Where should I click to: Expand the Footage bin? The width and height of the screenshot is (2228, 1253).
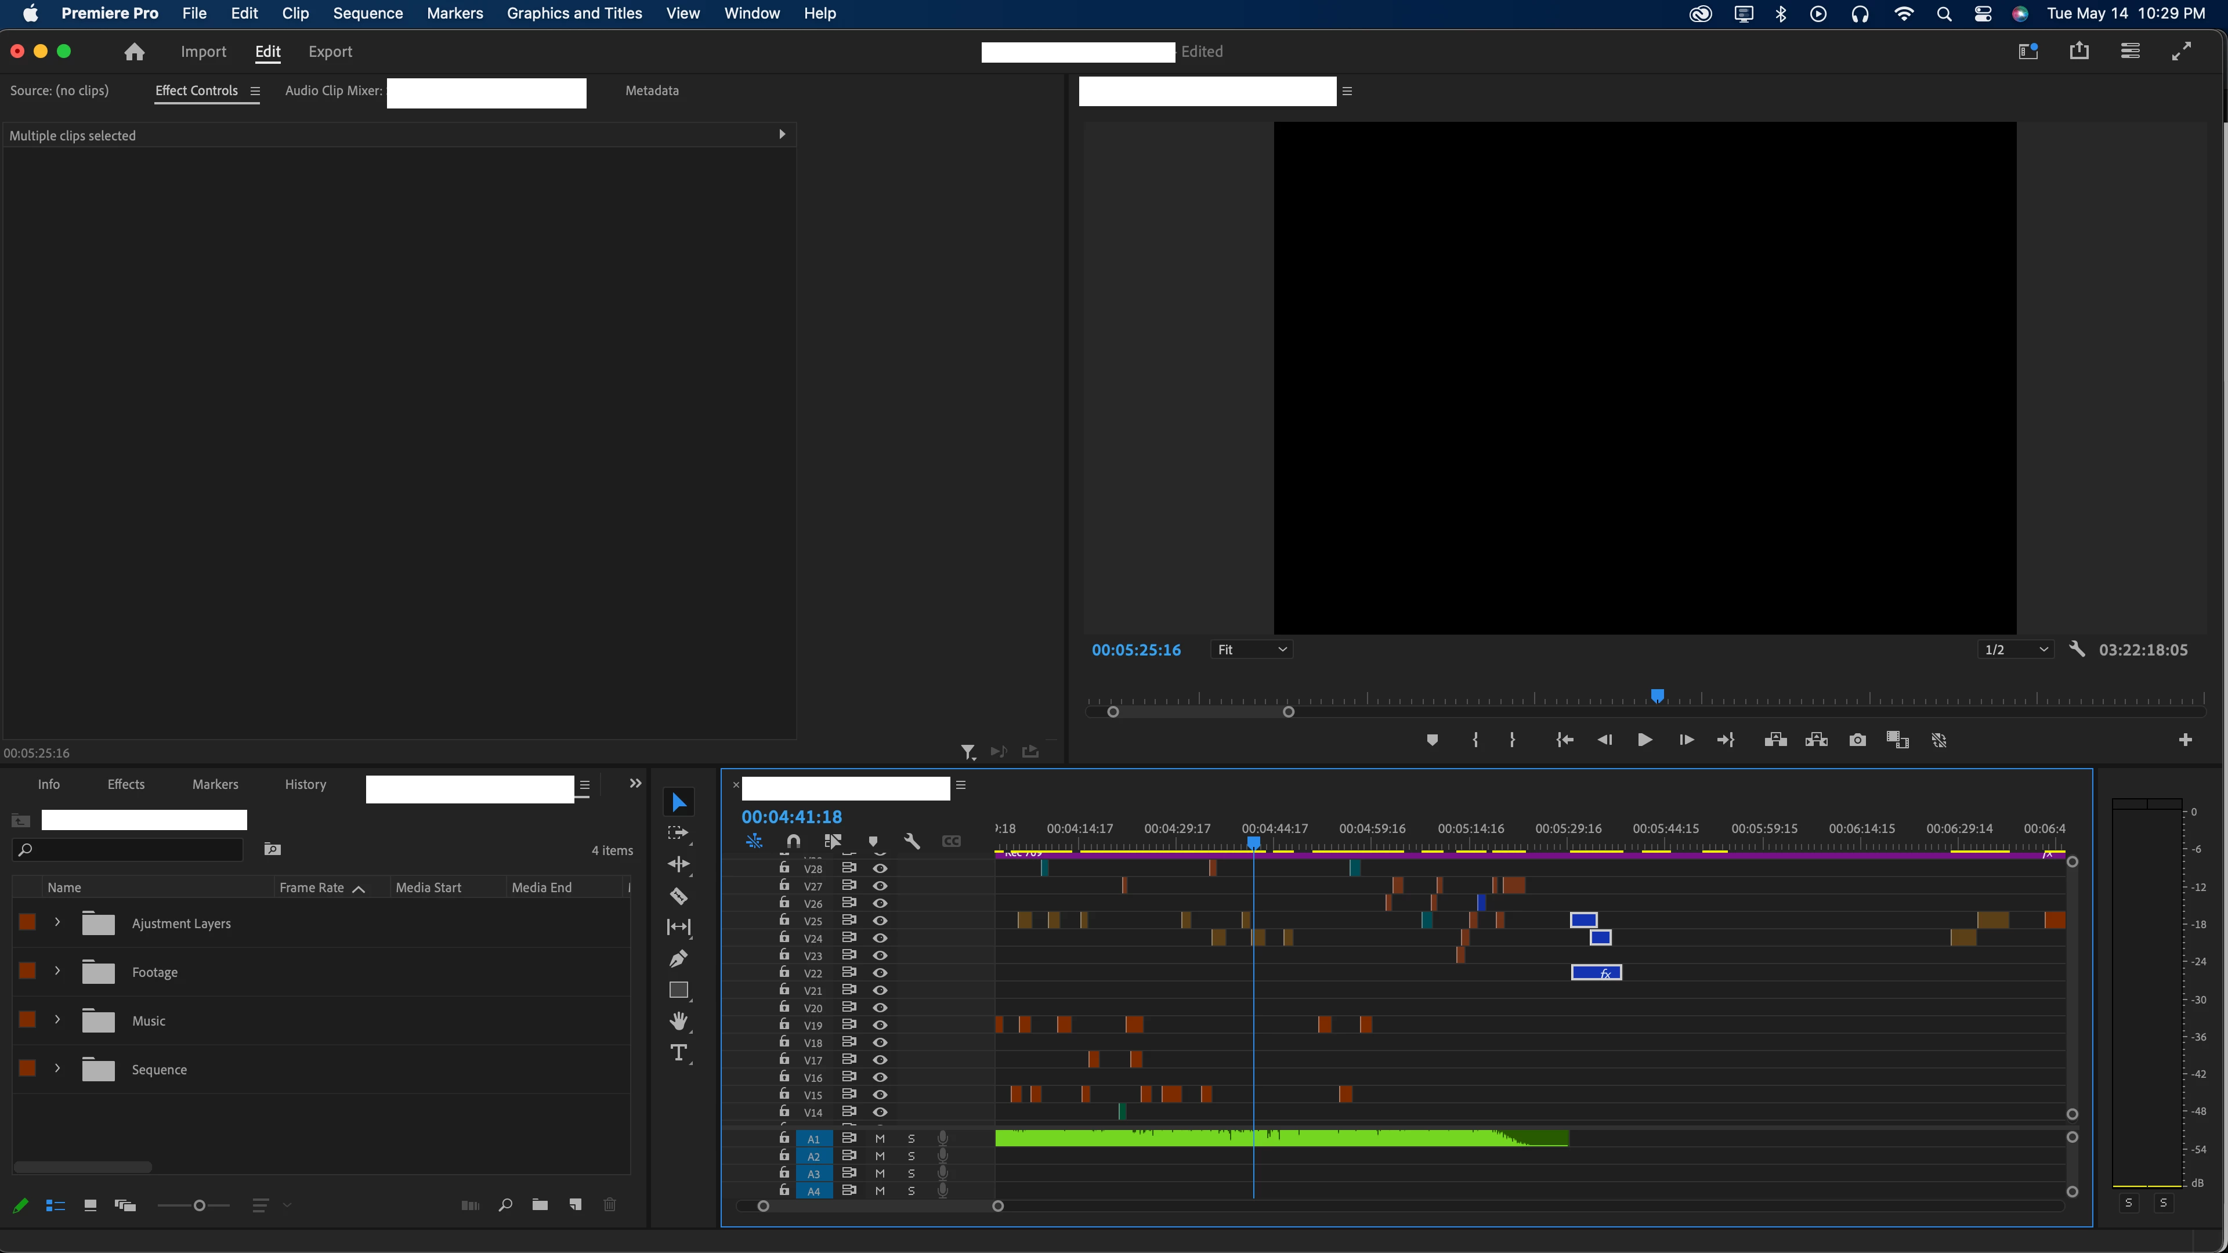(57, 971)
